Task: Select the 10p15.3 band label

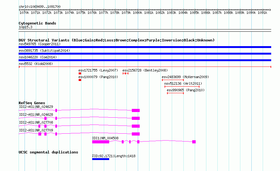Action: click(x=25, y=27)
